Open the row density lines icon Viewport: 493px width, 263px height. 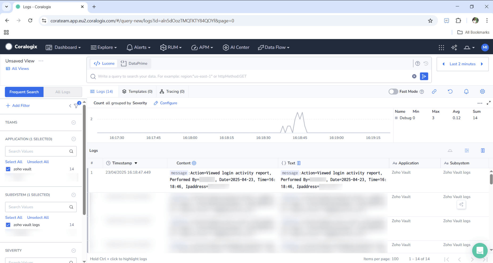point(467,151)
